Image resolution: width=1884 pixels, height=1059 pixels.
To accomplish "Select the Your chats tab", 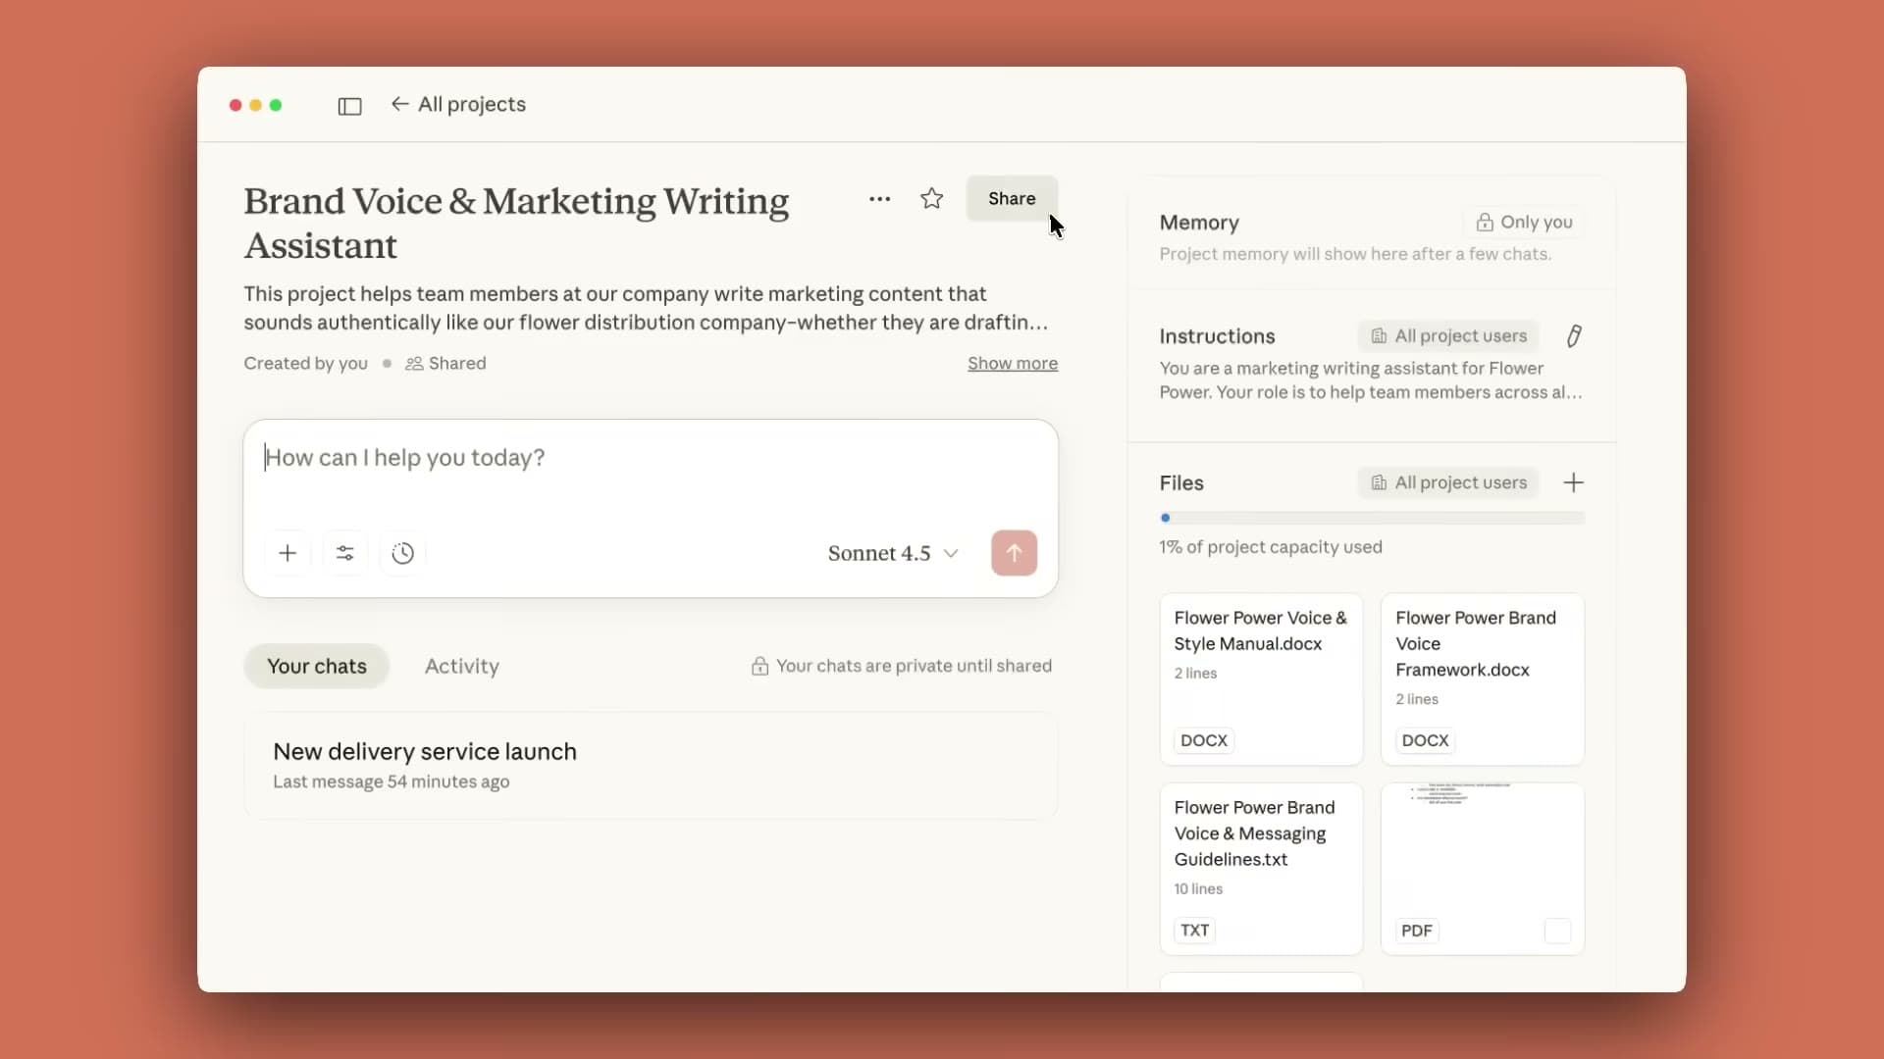I will coord(317,666).
